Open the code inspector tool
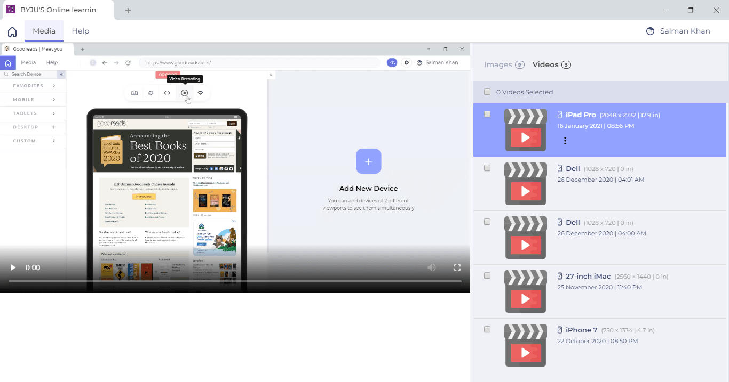 (167, 93)
